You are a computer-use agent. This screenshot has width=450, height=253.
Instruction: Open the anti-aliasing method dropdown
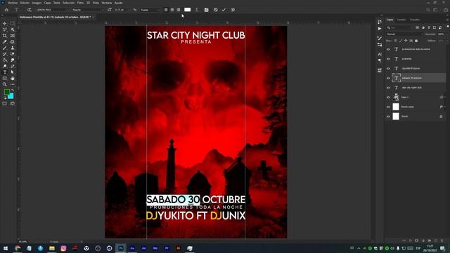150,10
